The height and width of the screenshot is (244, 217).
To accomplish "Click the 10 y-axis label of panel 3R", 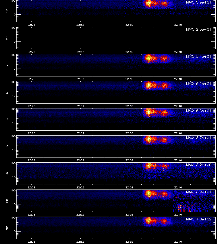I will [14, 69].
